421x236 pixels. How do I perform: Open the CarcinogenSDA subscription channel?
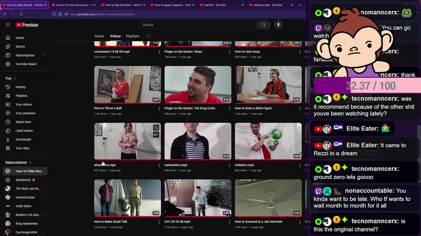(x=25, y=232)
